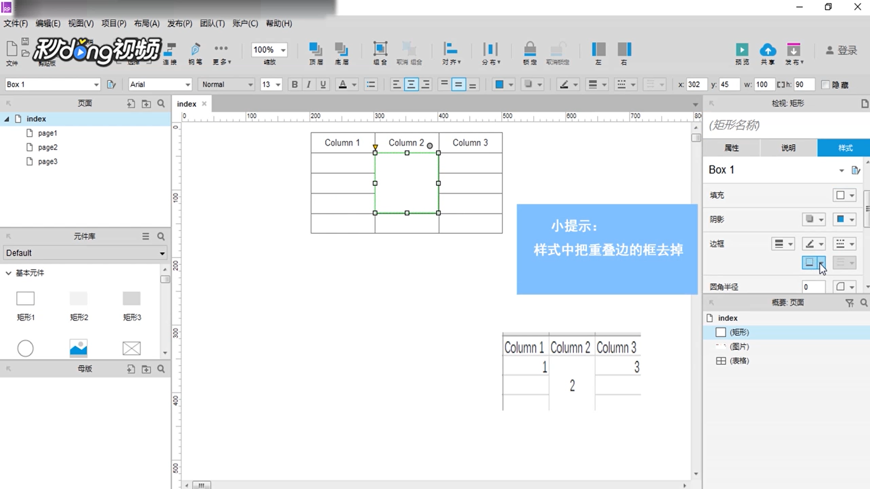Click the filter icon in outline panel
The image size is (870, 489).
click(x=849, y=303)
